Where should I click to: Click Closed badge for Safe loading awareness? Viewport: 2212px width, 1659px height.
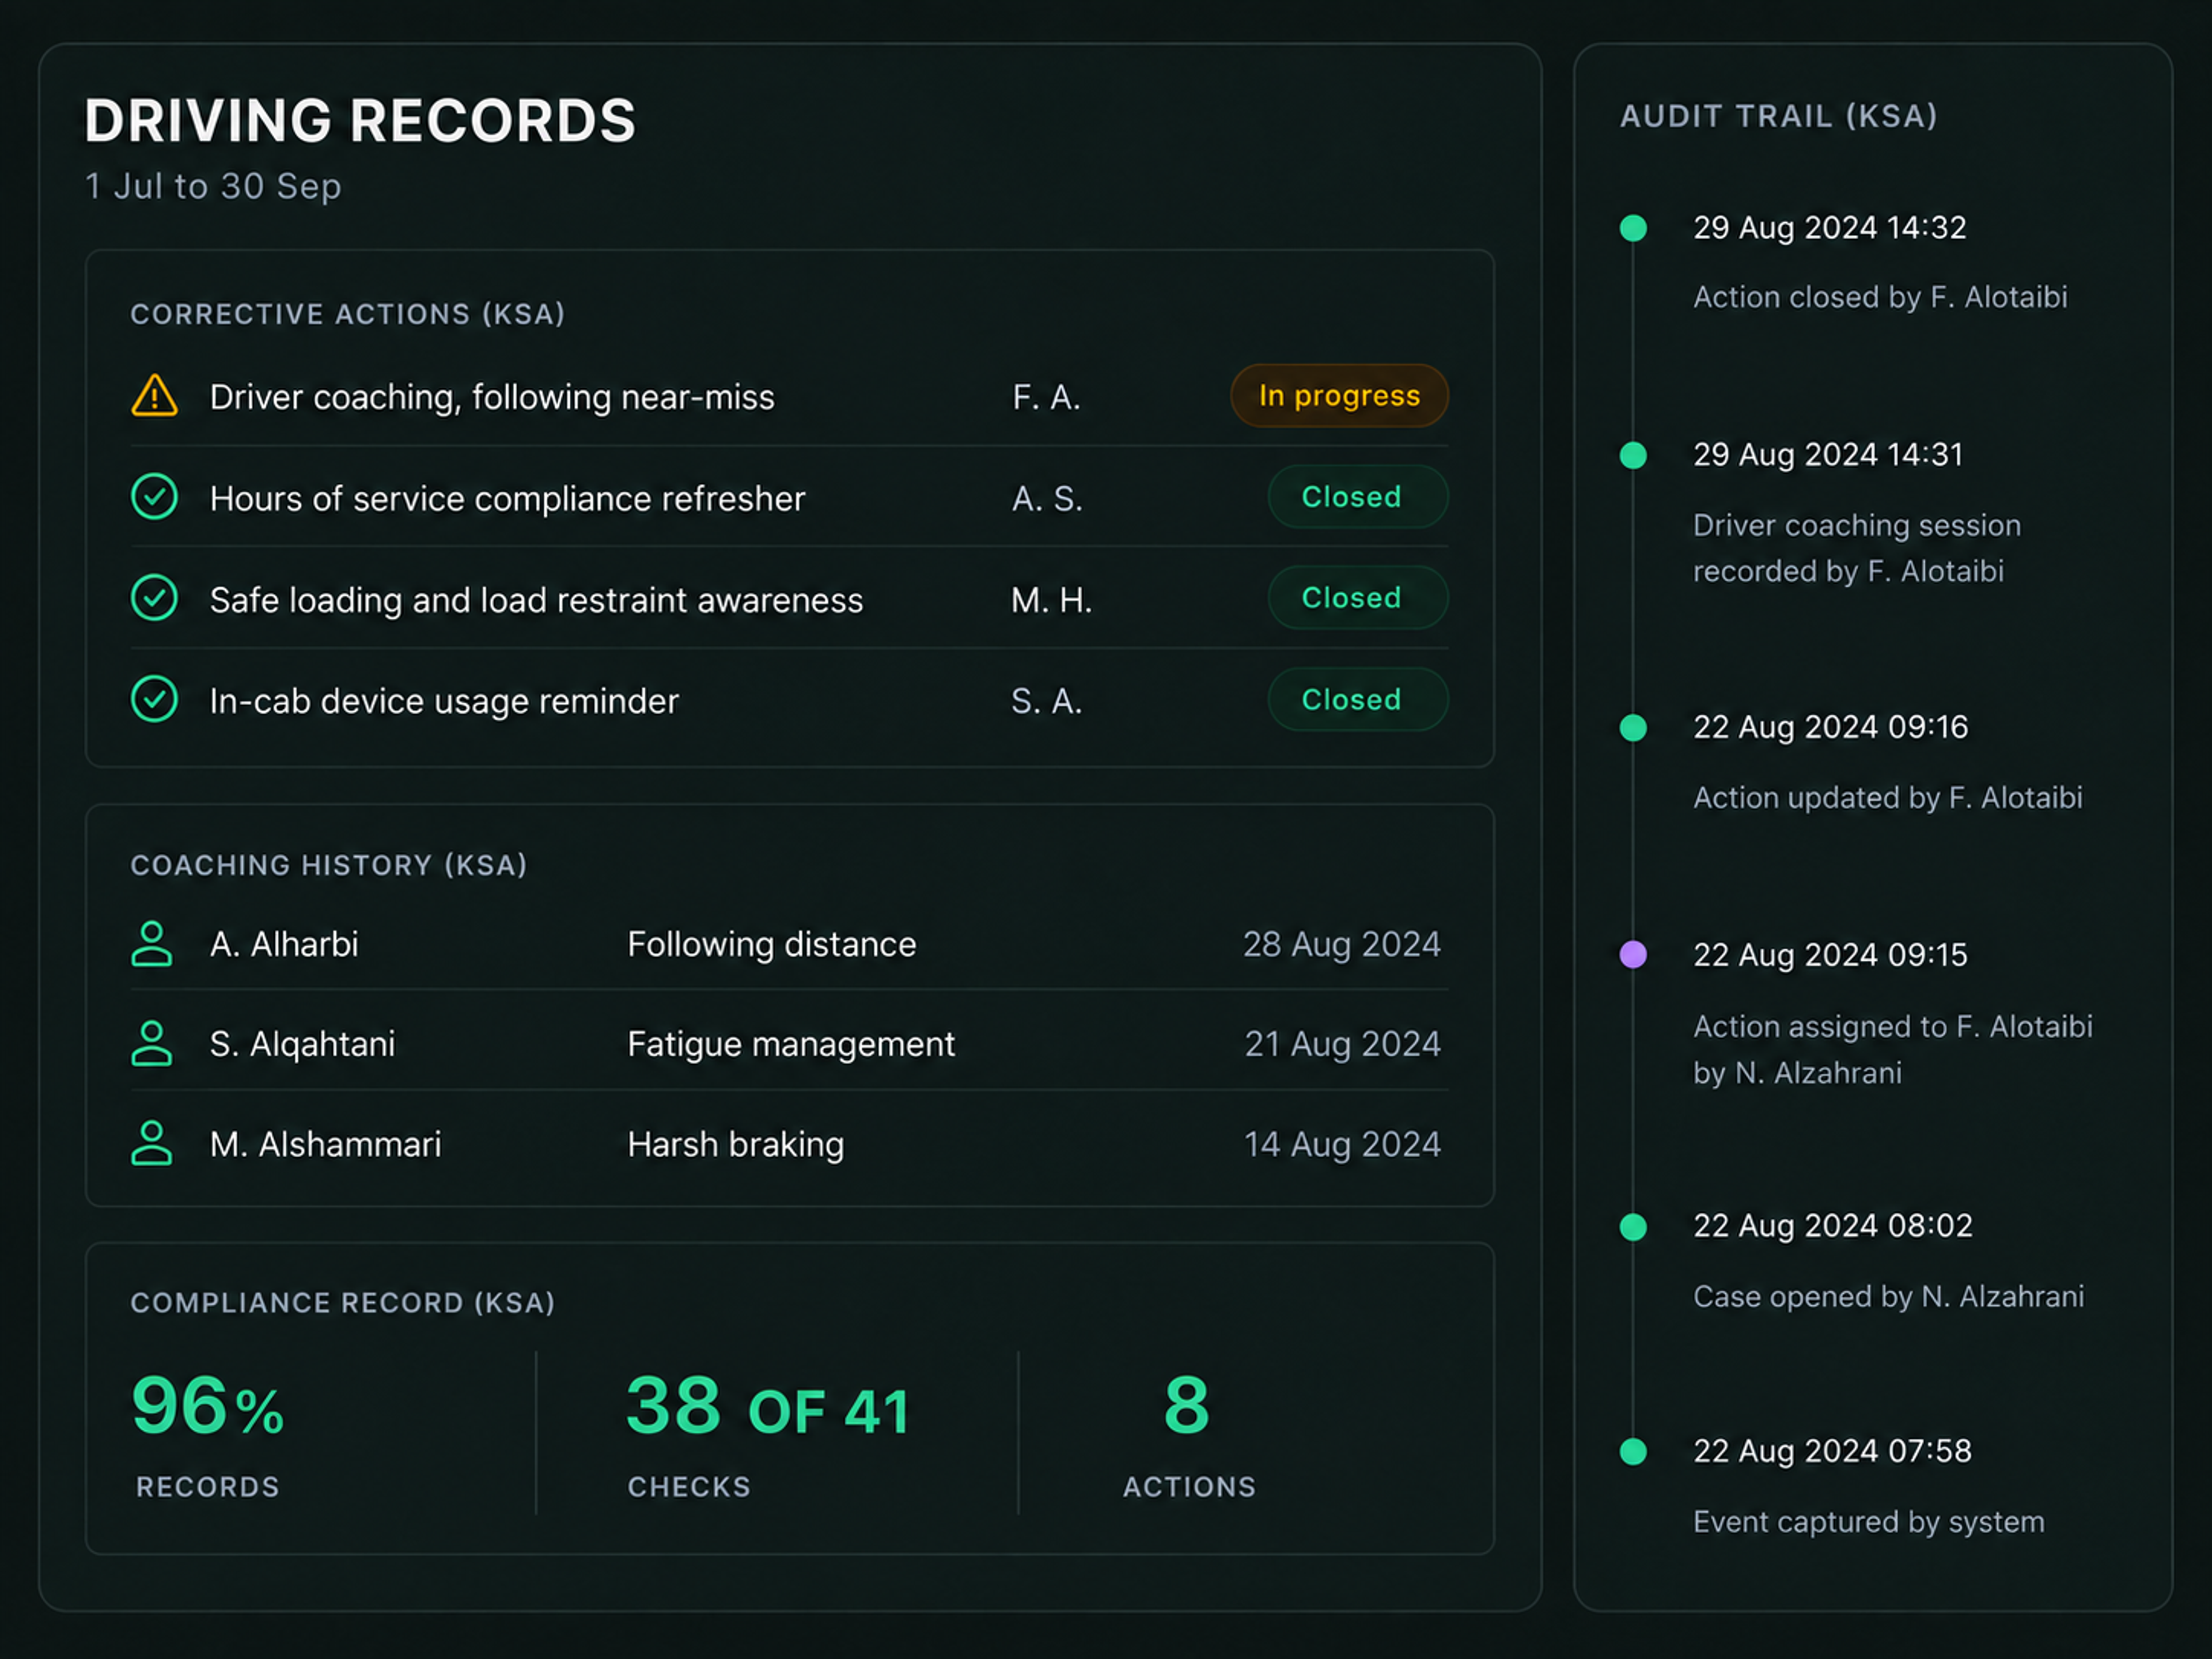click(x=1358, y=598)
